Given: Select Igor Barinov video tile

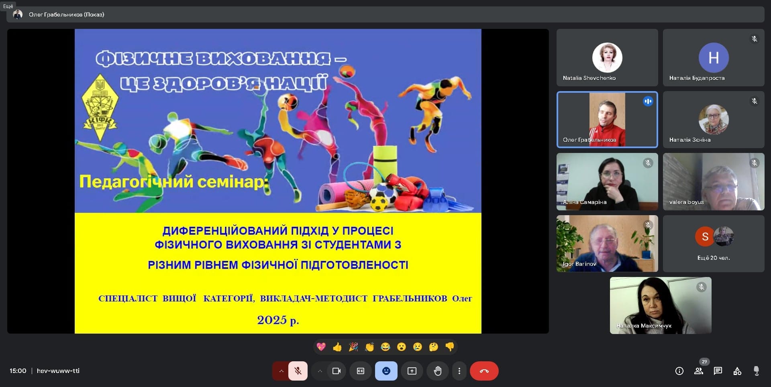Looking at the screenshot, I should pyautogui.click(x=607, y=244).
